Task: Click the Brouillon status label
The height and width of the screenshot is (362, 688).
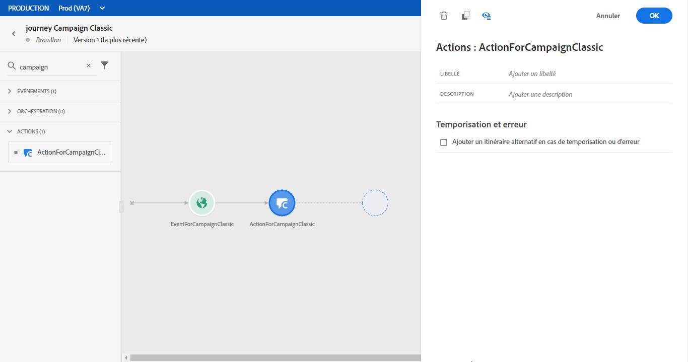Action: pos(48,40)
